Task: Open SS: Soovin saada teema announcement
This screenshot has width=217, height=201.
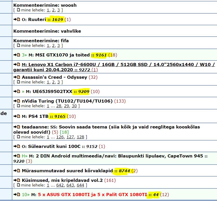Action: pos(107,130)
